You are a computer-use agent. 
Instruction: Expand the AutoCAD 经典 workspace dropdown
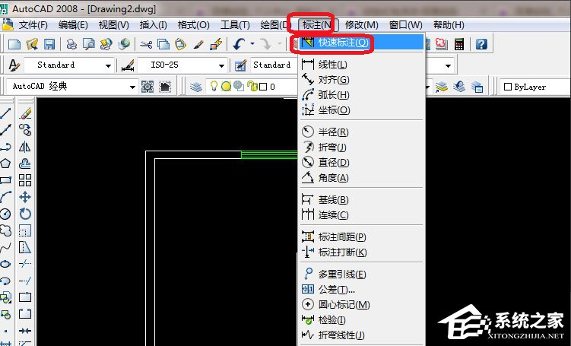132,87
